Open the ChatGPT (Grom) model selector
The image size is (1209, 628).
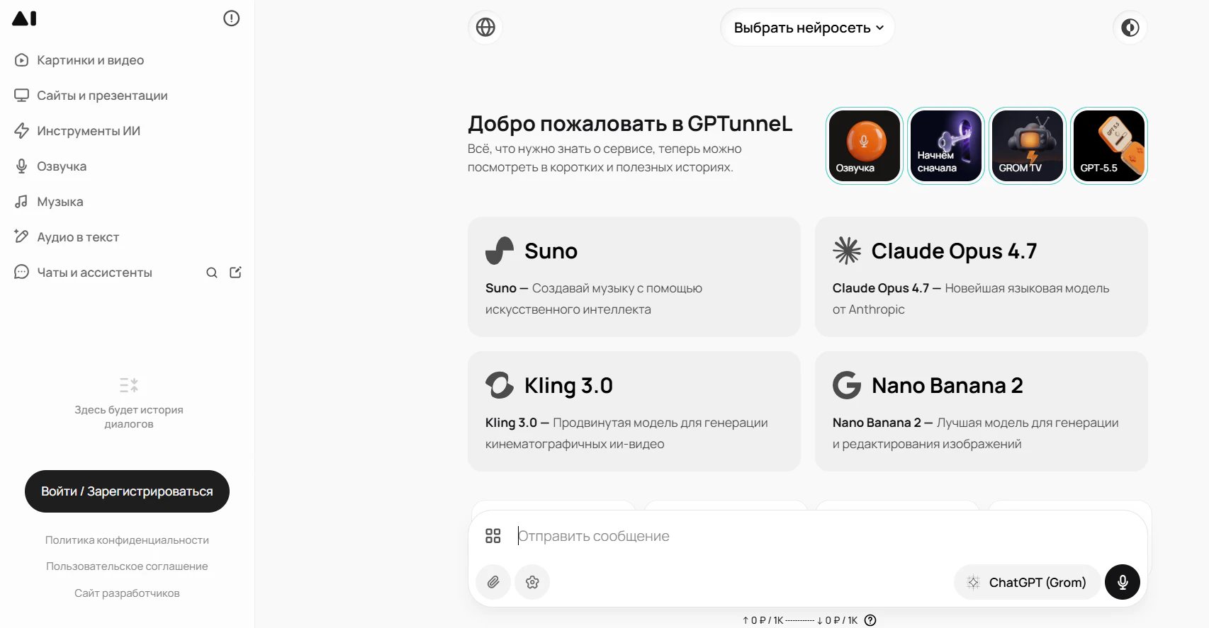coord(1028,582)
